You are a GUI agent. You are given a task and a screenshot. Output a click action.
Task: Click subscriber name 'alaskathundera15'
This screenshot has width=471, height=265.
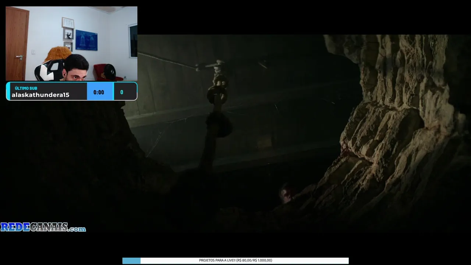click(40, 95)
